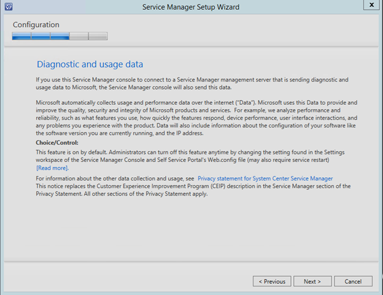Click the paragraph starting 'If you use this Service Manager console'
This screenshot has width=383, height=295.
[x=192, y=83]
